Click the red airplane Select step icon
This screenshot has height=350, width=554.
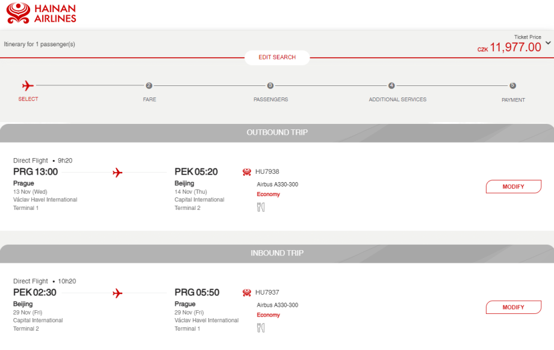click(28, 85)
